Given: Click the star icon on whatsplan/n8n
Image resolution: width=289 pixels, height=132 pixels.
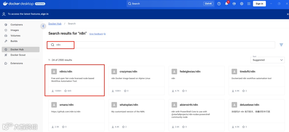Looking at the screenshot, I should (123, 127).
